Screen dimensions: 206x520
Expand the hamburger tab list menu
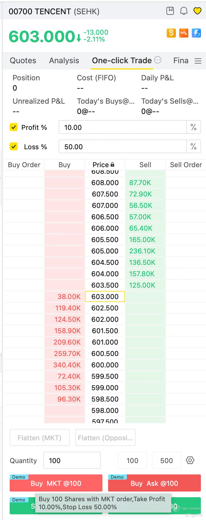pyautogui.click(x=198, y=61)
